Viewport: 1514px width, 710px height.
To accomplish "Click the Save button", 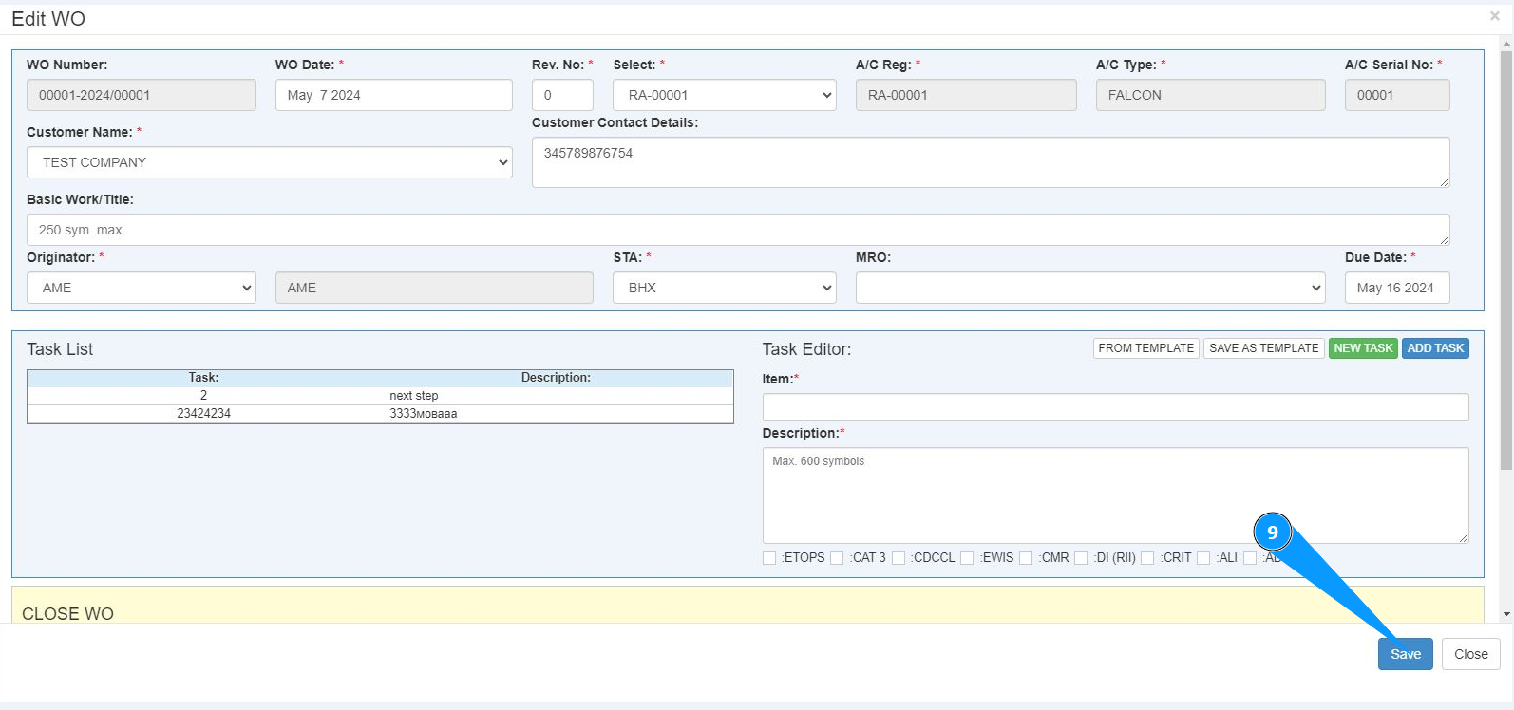I will coord(1405,654).
